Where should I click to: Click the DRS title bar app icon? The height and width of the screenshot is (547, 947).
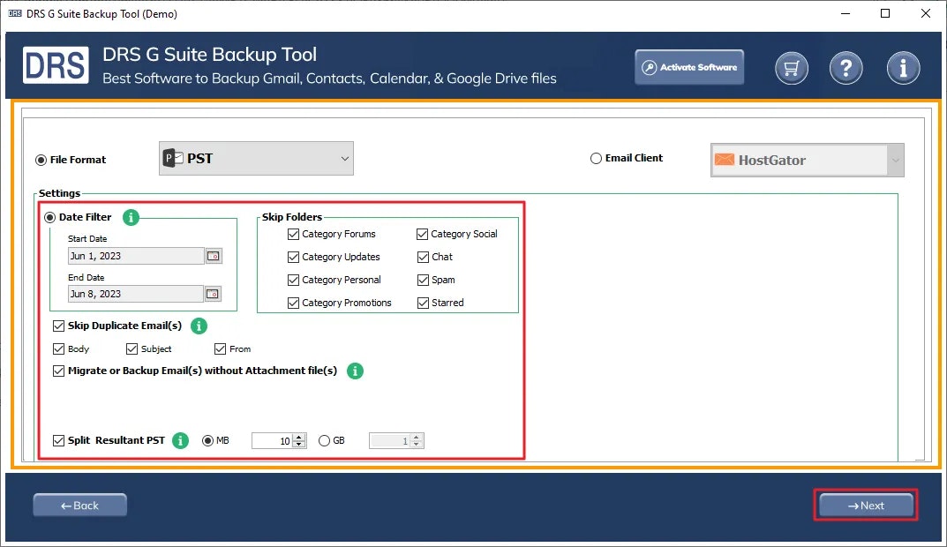pyautogui.click(x=14, y=13)
